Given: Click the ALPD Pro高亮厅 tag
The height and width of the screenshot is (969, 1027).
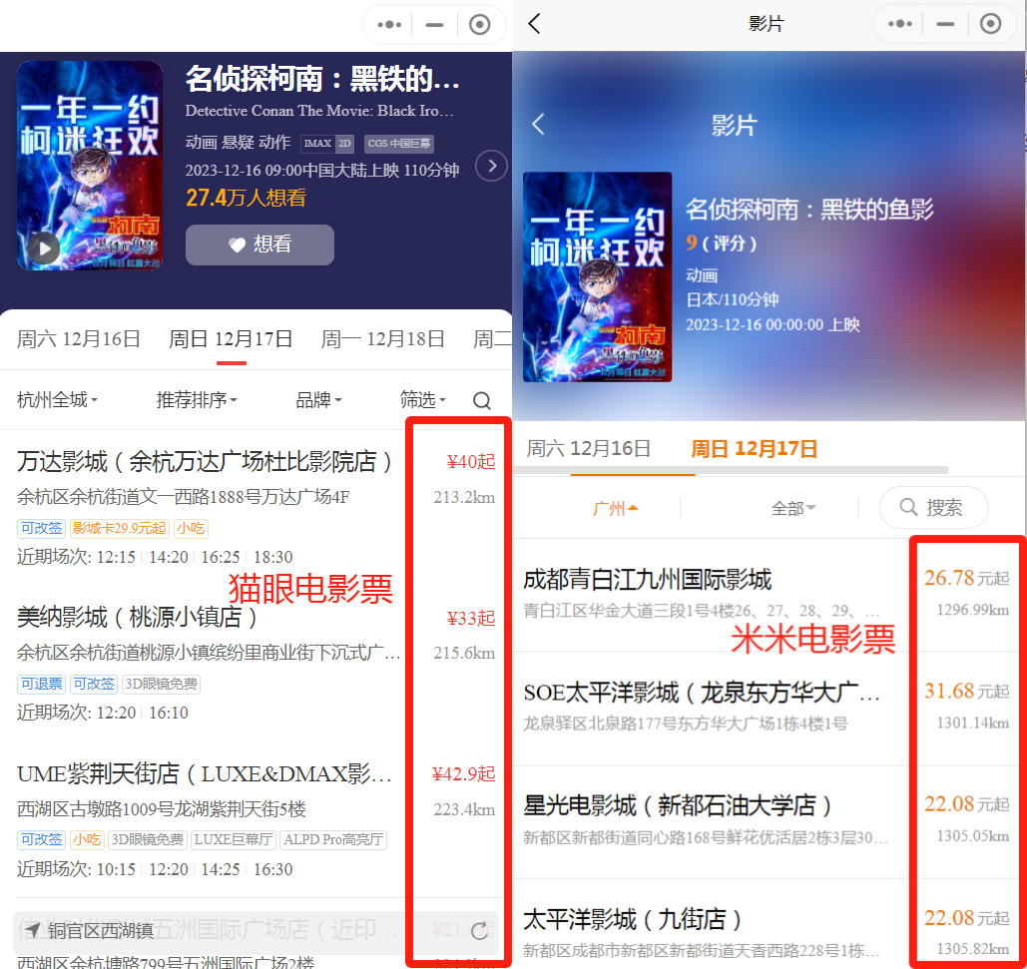Looking at the screenshot, I should tap(333, 840).
